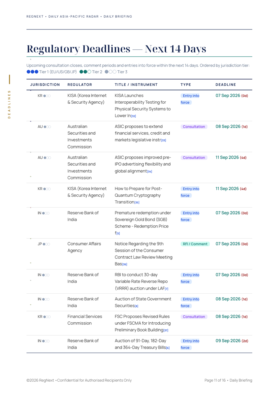279x395 pixels.
Task: Click Page 11 of 16 in the footer
Action: [x=215, y=381]
